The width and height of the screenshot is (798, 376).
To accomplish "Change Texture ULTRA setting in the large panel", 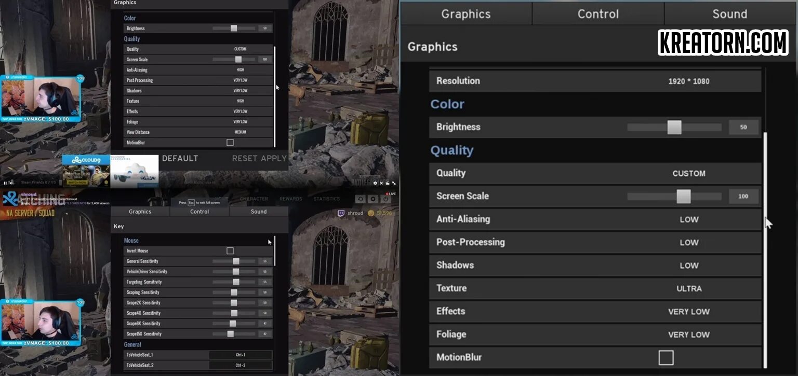I will pyautogui.click(x=689, y=288).
